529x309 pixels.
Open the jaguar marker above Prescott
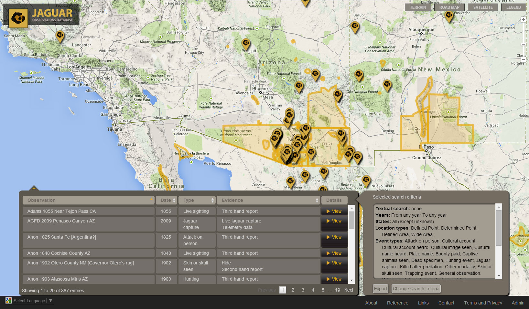click(x=246, y=45)
